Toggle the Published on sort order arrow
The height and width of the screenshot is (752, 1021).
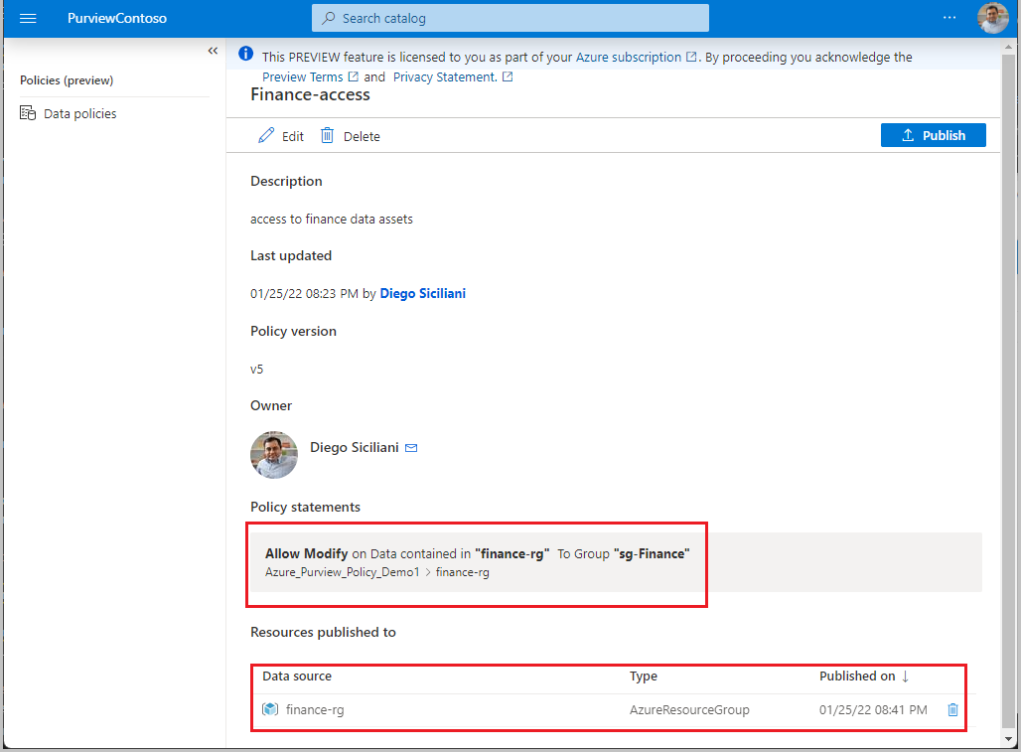click(903, 676)
